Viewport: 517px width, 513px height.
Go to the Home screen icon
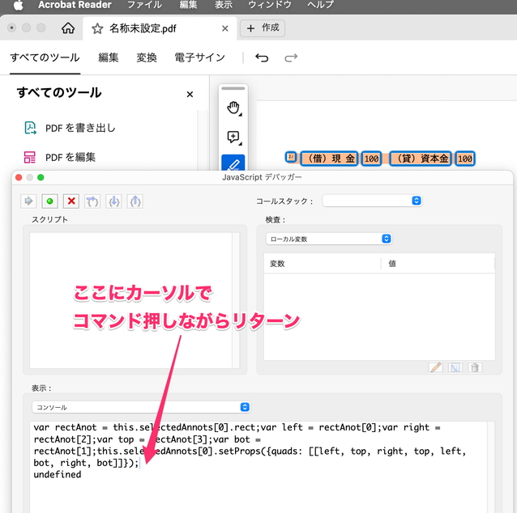coord(68,28)
